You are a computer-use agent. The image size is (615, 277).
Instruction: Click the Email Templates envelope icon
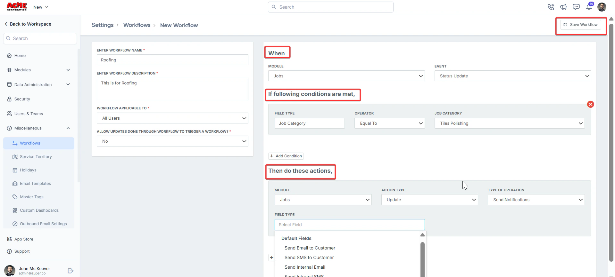tap(15, 184)
